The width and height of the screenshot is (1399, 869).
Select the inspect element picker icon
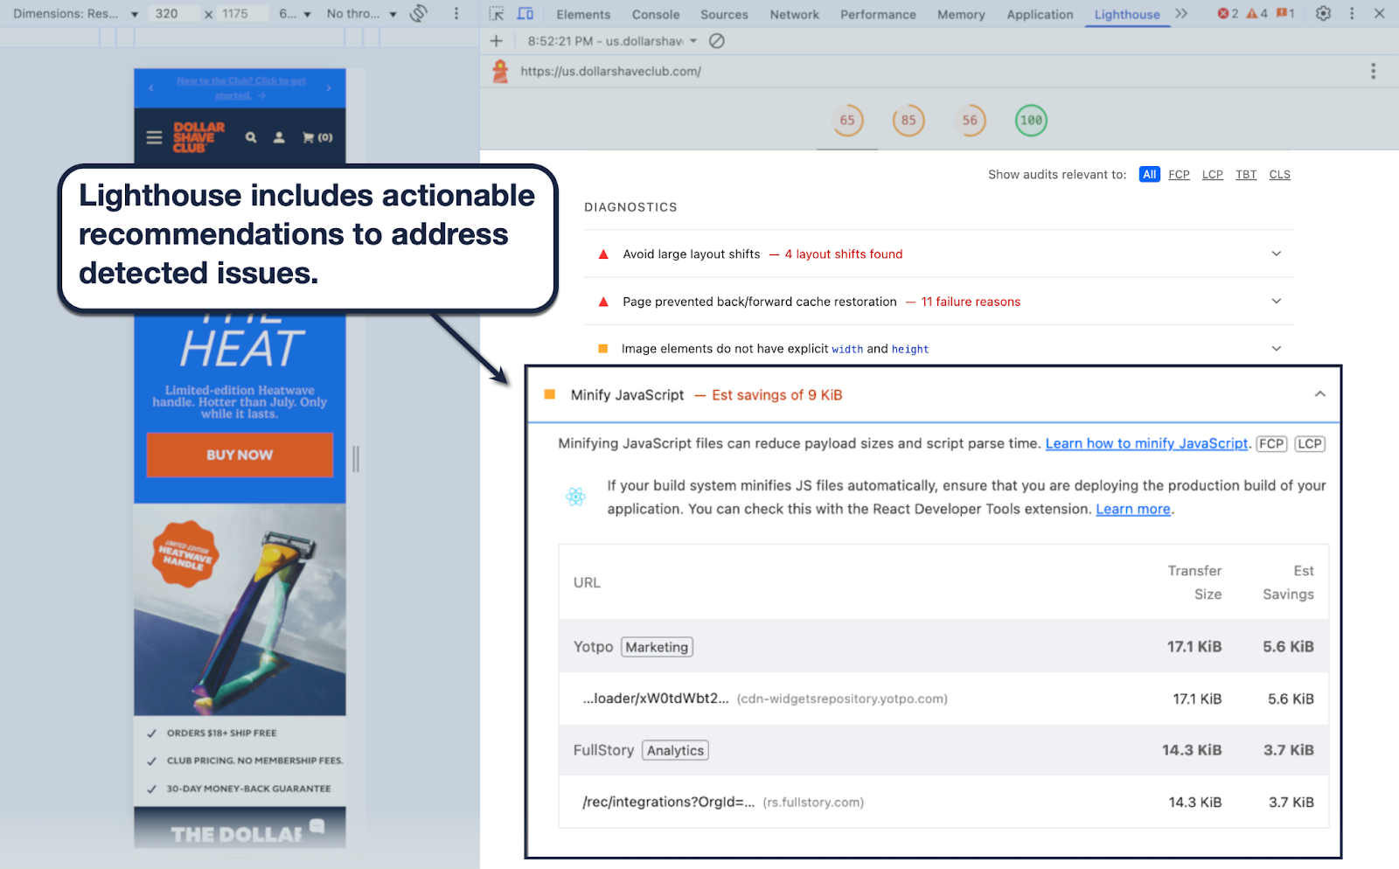pos(497,14)
